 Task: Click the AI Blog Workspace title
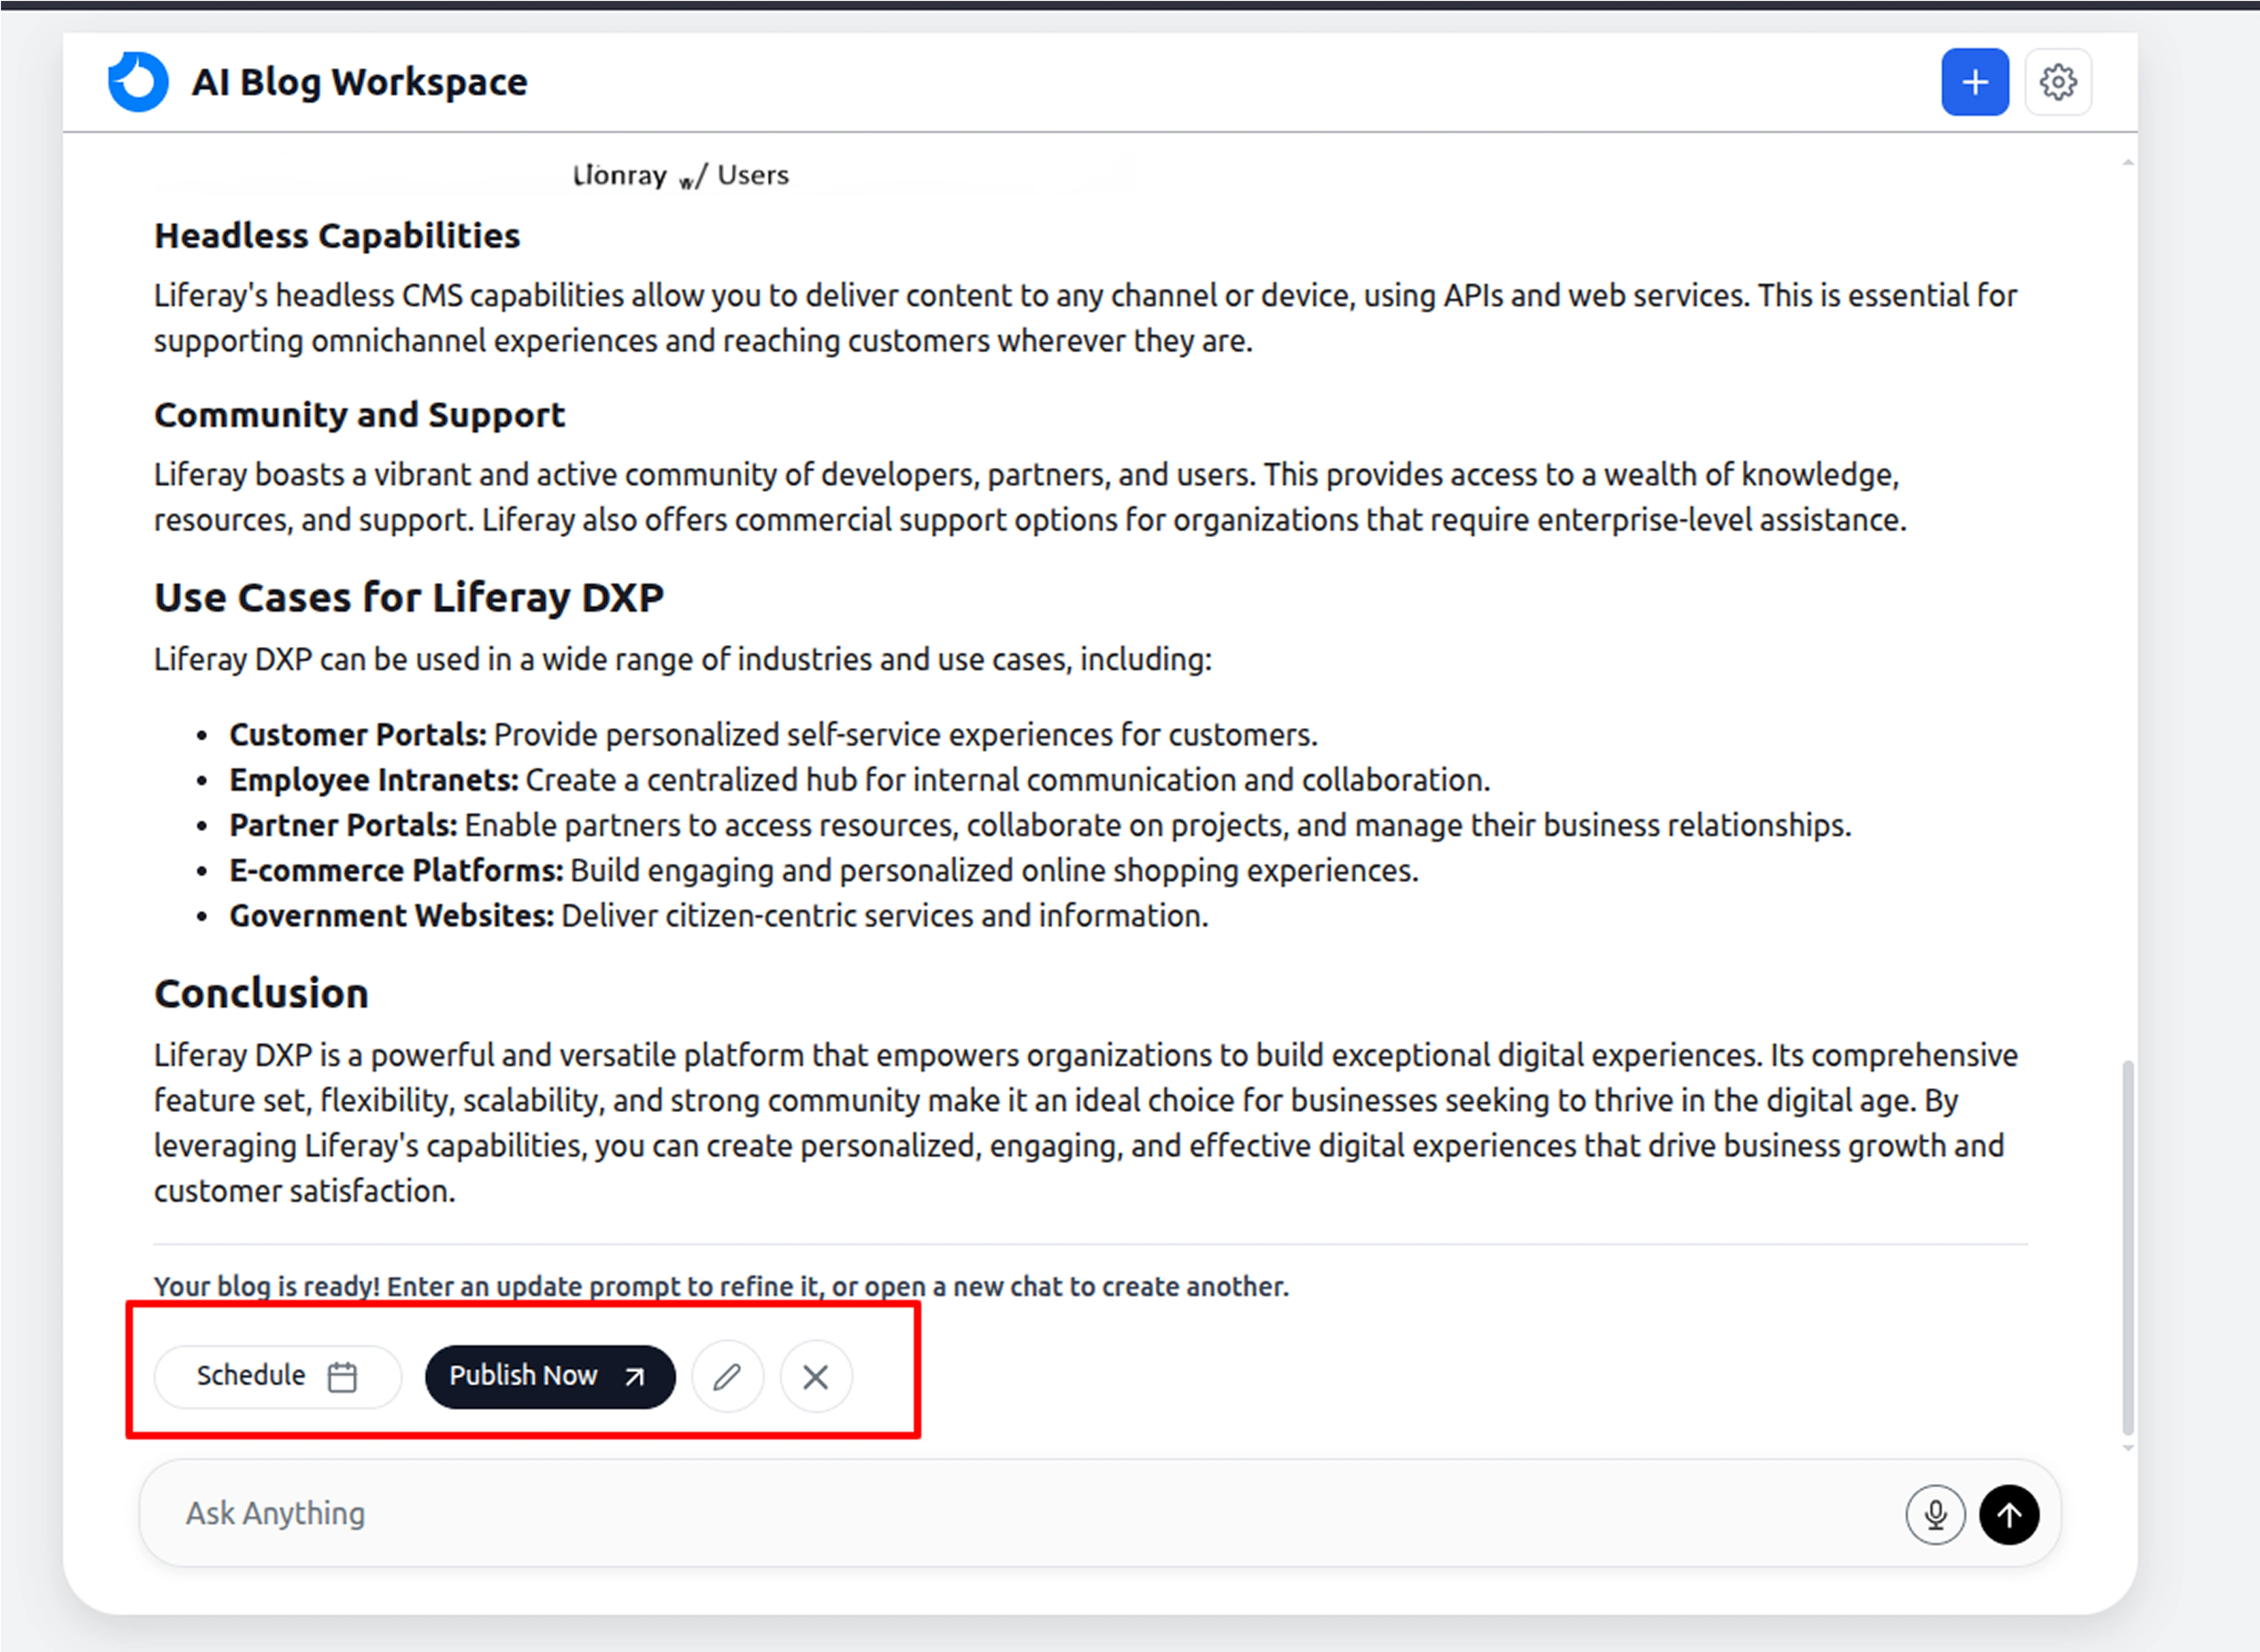coord(359,82)
